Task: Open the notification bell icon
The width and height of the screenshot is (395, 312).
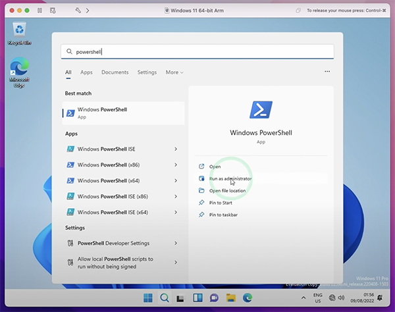Action: tap(380, 298)
